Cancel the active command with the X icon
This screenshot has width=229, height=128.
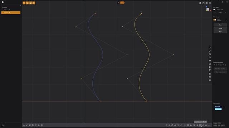[x=118, y=2]
